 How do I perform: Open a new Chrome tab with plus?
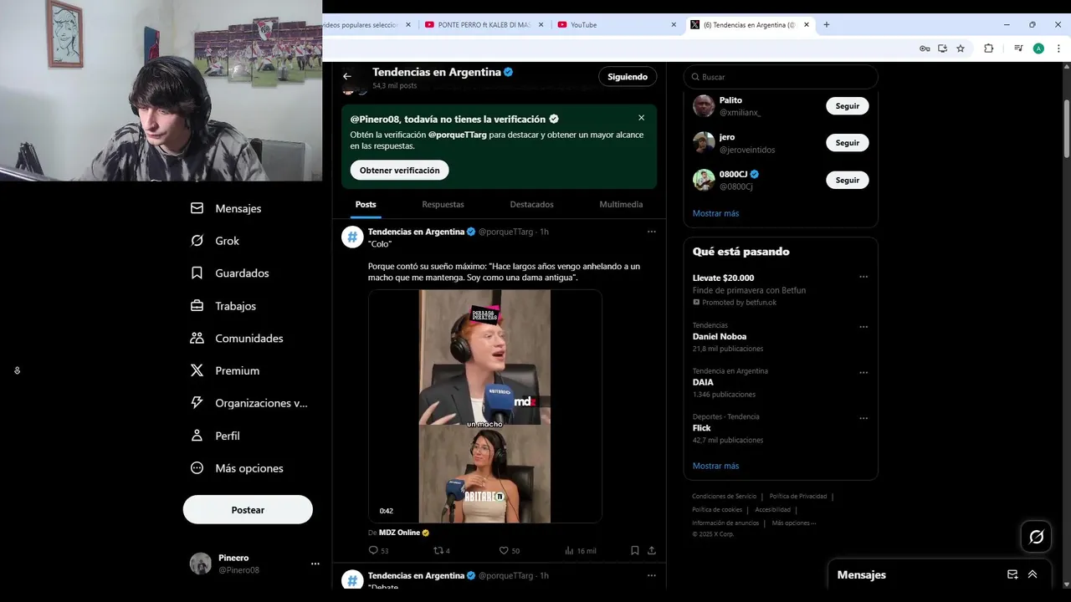[x=826, y=25]
